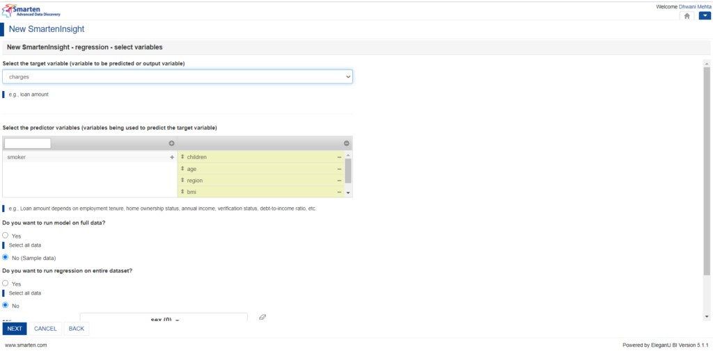Click the predictor variable search field
This screenshot has width=713, height=351.
pyautogui.click(x=28, y=143)
